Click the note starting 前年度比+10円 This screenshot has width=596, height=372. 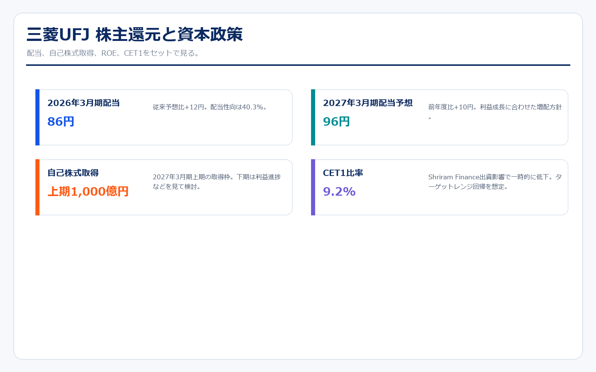coord(495,112)
